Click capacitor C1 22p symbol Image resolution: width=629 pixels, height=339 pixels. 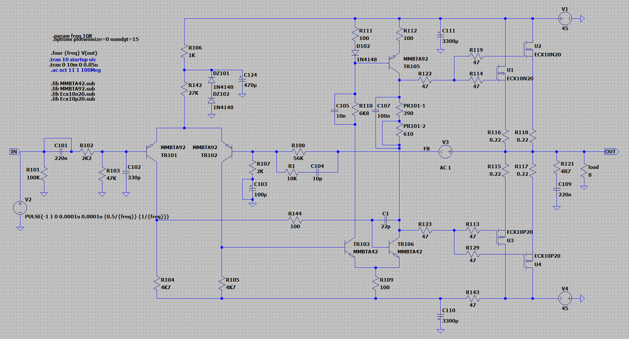pyautogui.click(x=386, y=220)
